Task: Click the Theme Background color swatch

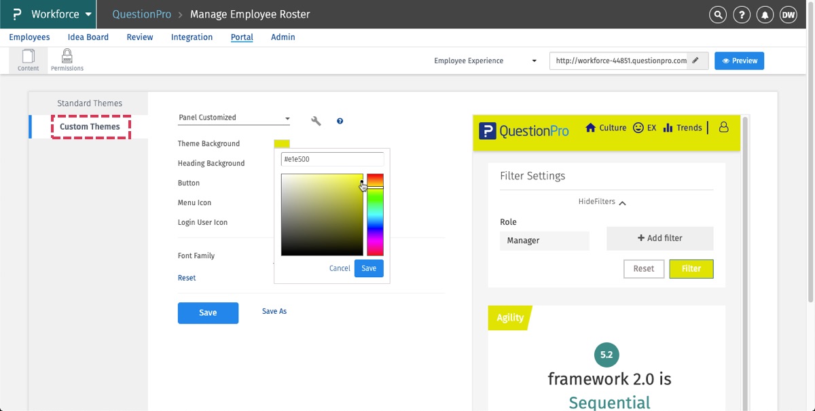Action: pyautogui.click(x=281, y=143)
